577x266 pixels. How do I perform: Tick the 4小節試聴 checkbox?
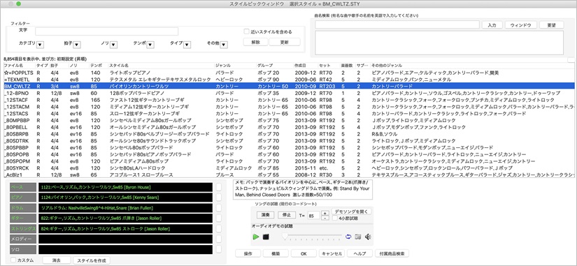point(334,219)
